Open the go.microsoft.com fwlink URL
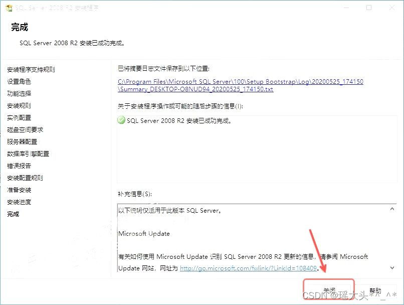 coord(248,268)
